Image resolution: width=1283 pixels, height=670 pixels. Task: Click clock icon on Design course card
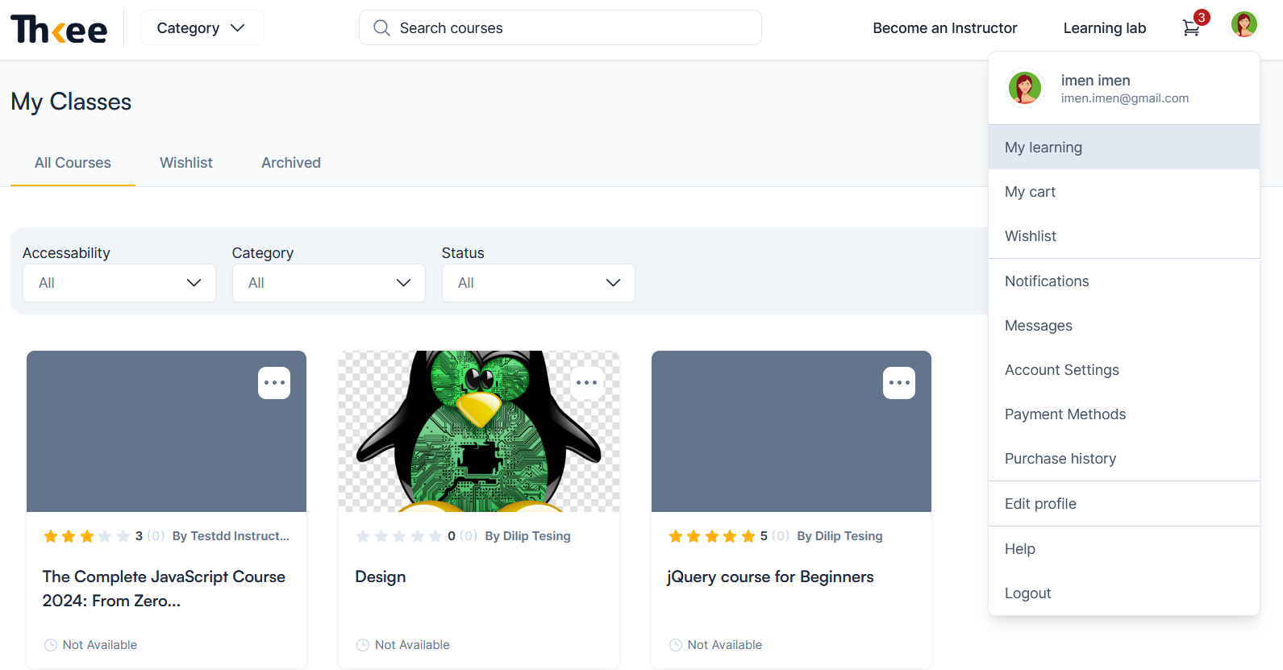coord(363,645)
